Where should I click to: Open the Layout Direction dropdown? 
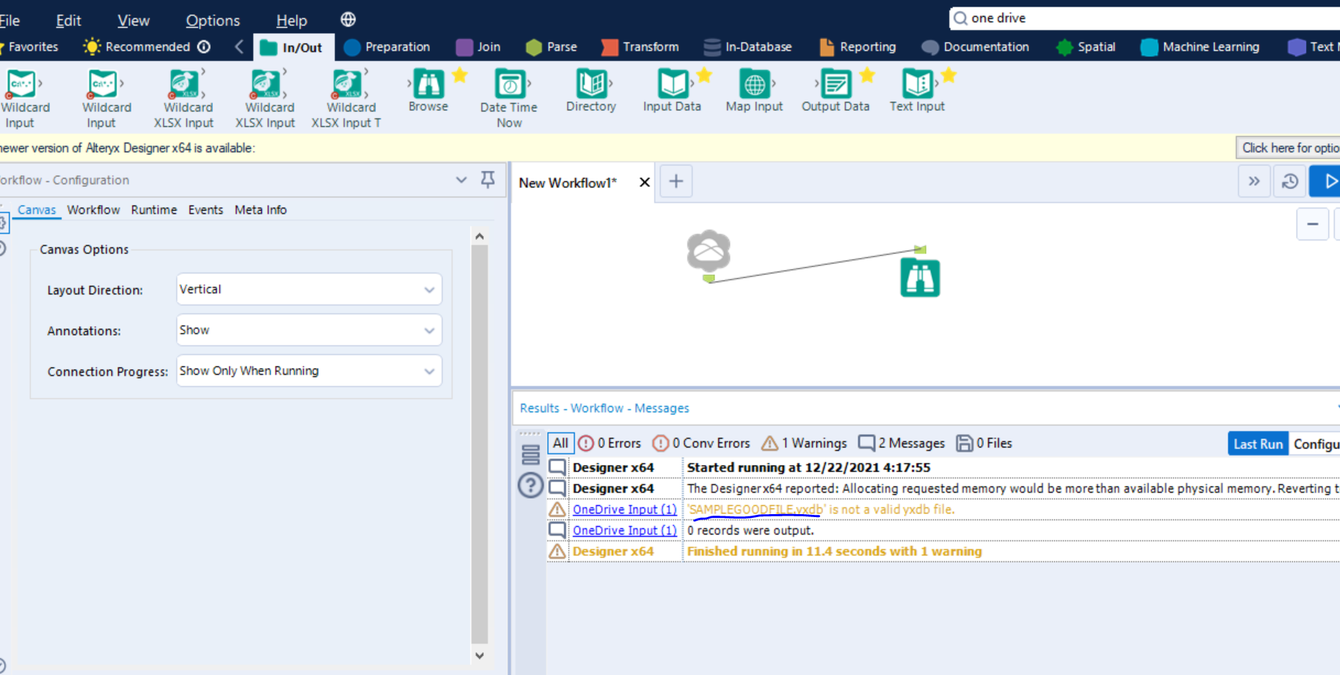tap(309, 289)
